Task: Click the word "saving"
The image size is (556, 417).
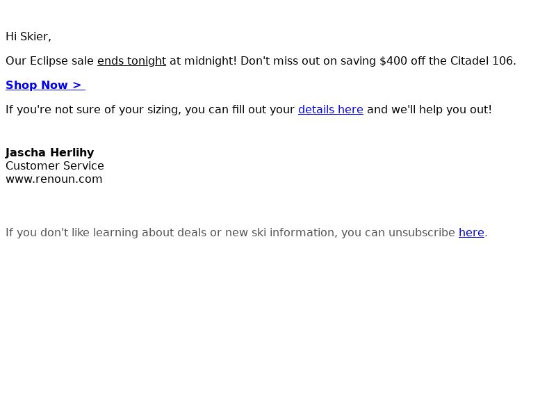Action: click(358, 60)
